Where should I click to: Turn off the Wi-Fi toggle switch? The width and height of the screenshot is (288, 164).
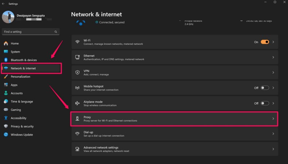click(x=265, y=42)
